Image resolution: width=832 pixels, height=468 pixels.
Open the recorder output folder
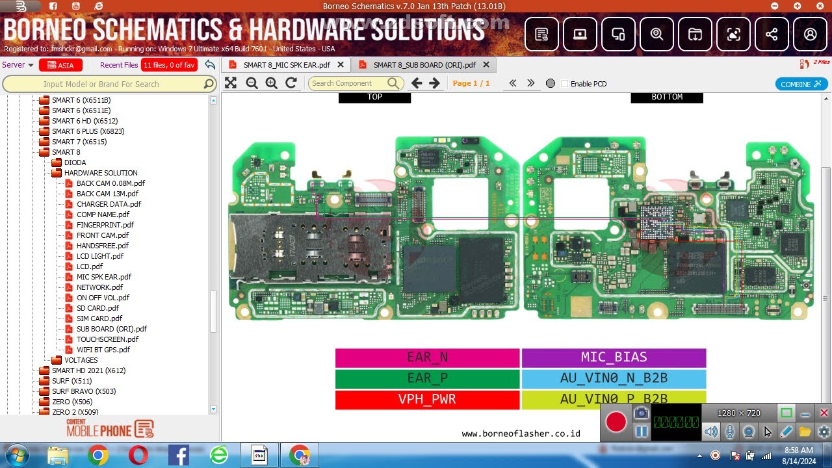(805, 432)
